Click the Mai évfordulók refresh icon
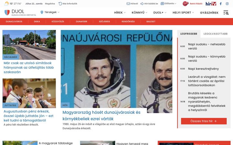Screen dimensions: 233x145 coord(60,4)
